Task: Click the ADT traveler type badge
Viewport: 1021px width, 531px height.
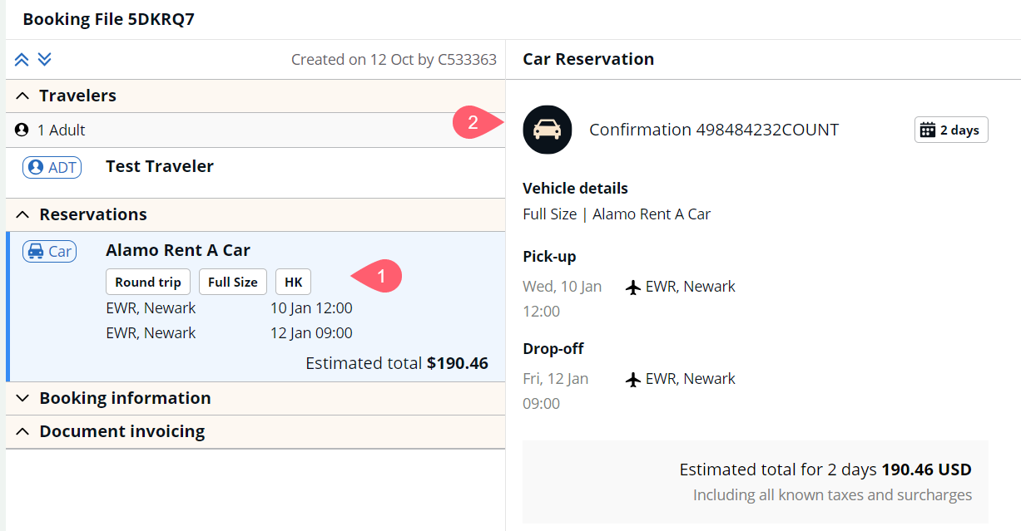Action: point(52,167)
